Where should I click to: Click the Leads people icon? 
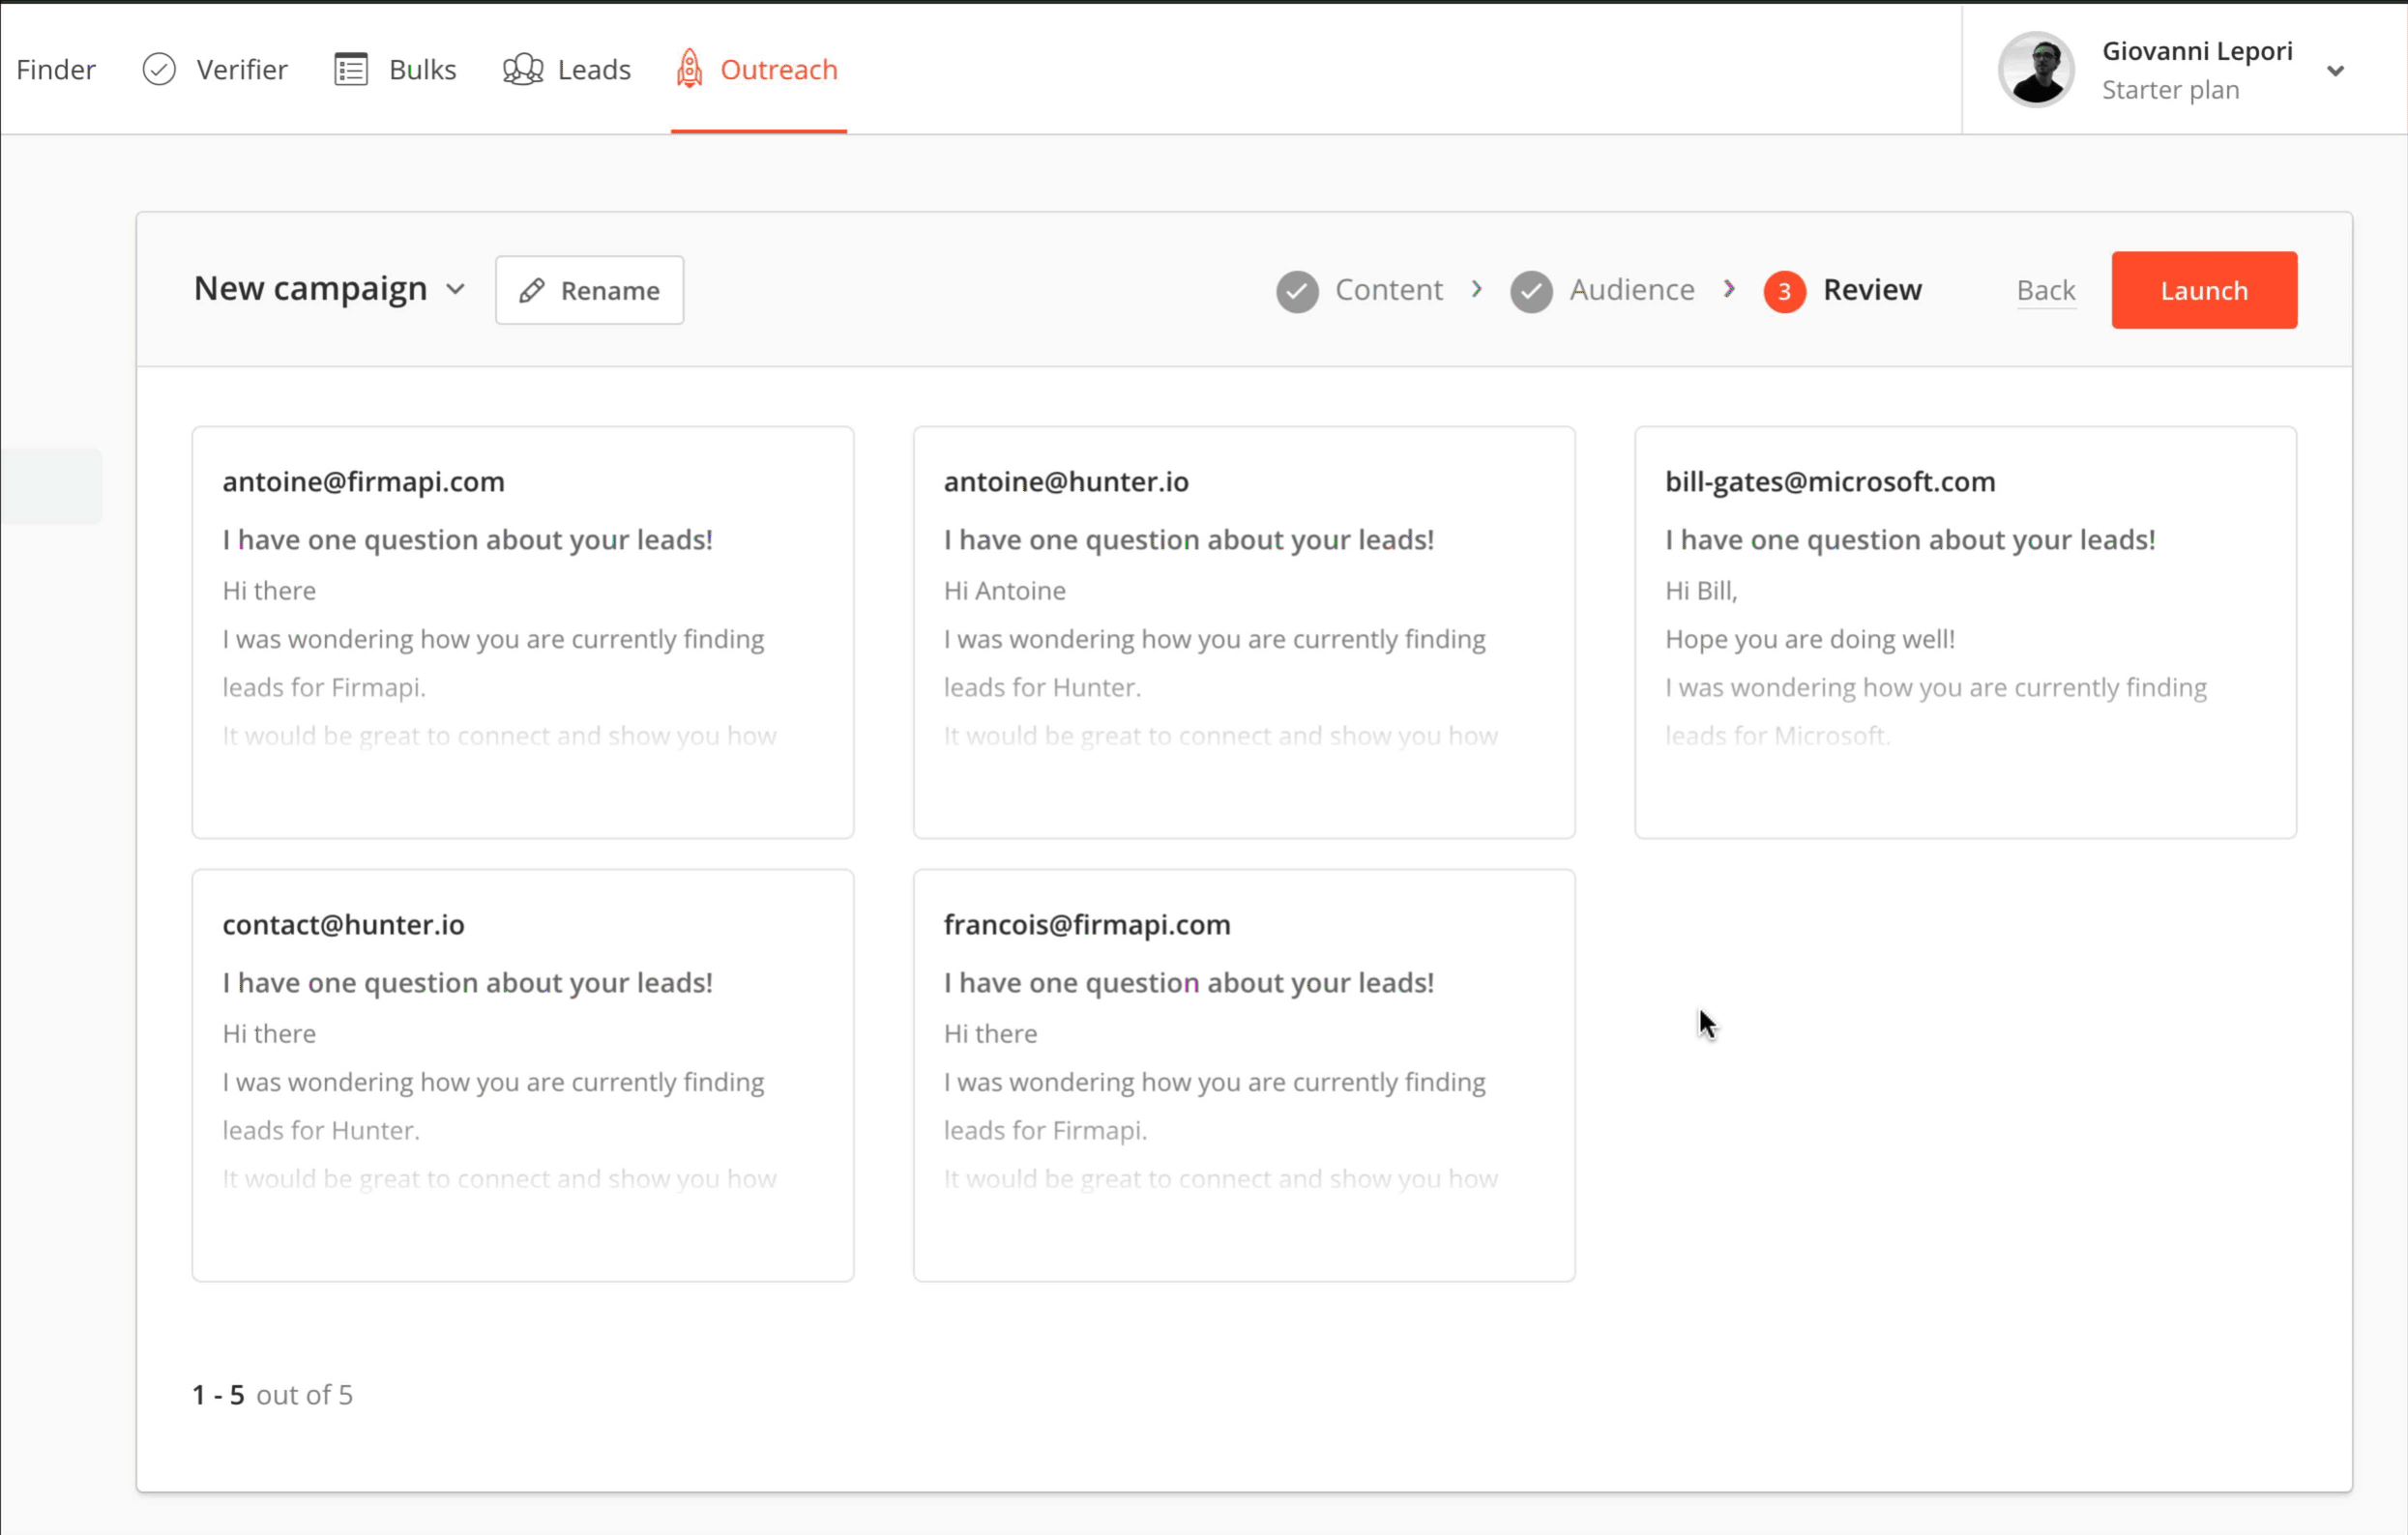(523, 69)
